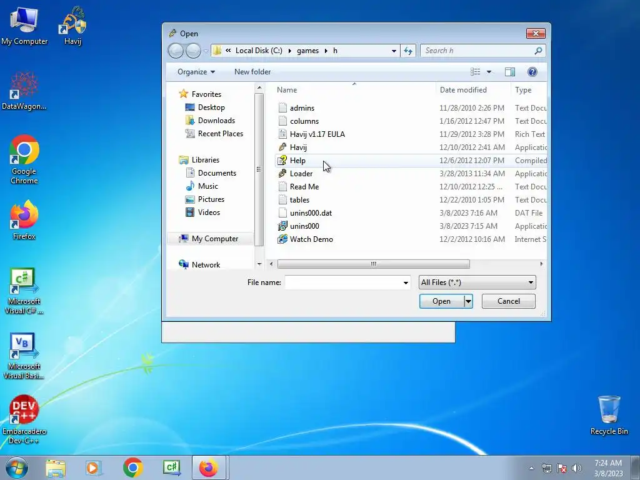Open Visual C# from the taskbar
The image size is (640, 480).
171,467
